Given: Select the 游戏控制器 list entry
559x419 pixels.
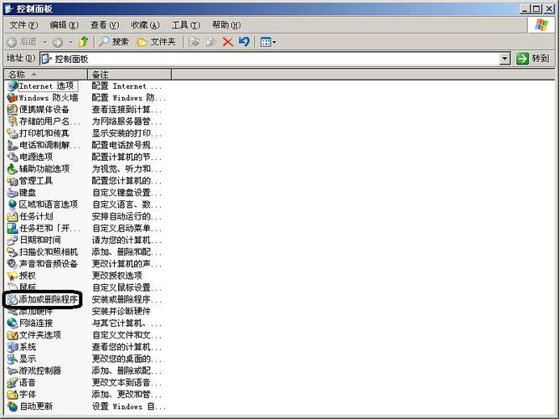Looking at the screenshot, I should point(34,371).
